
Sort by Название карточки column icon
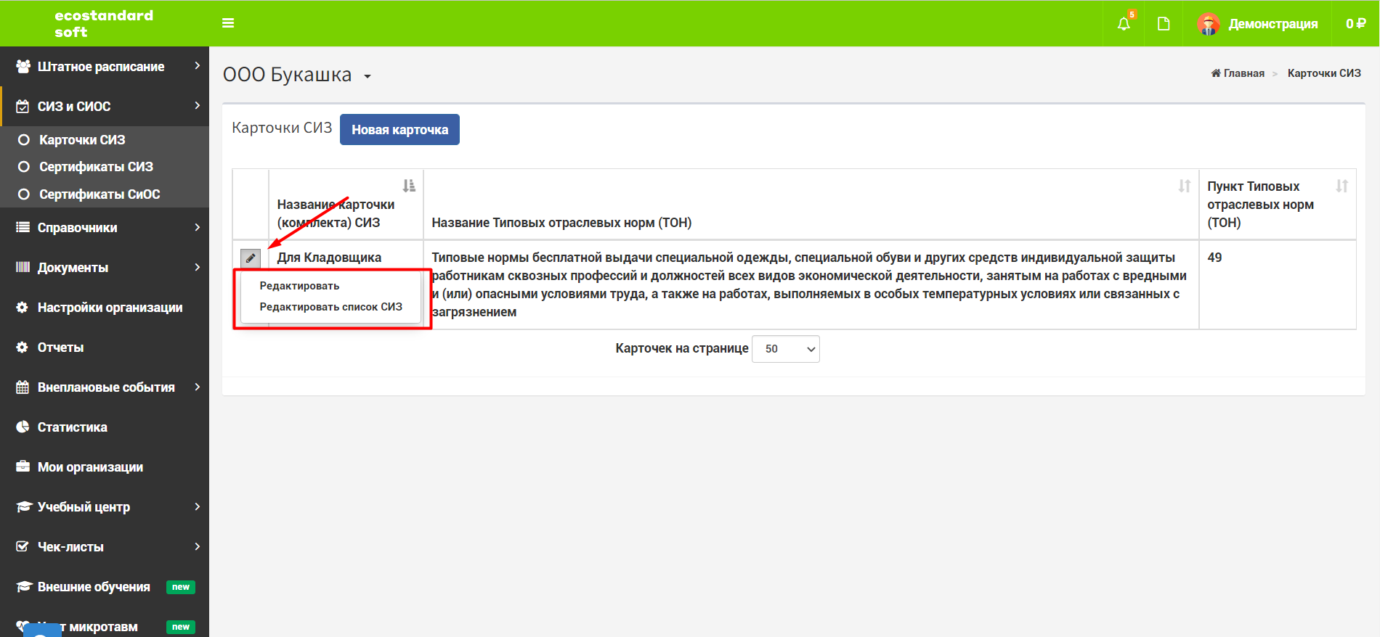[409, 186]
